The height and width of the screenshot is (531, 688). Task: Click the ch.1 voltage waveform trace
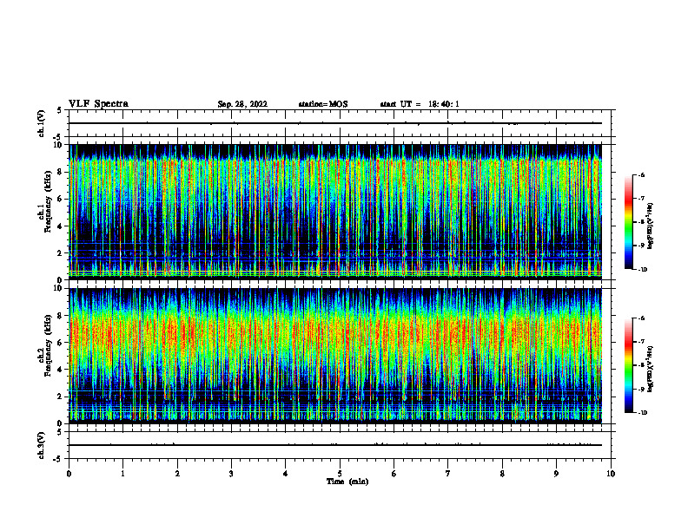335,123
